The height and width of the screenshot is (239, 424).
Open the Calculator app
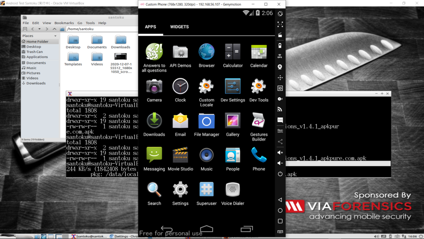coord(232,56)
